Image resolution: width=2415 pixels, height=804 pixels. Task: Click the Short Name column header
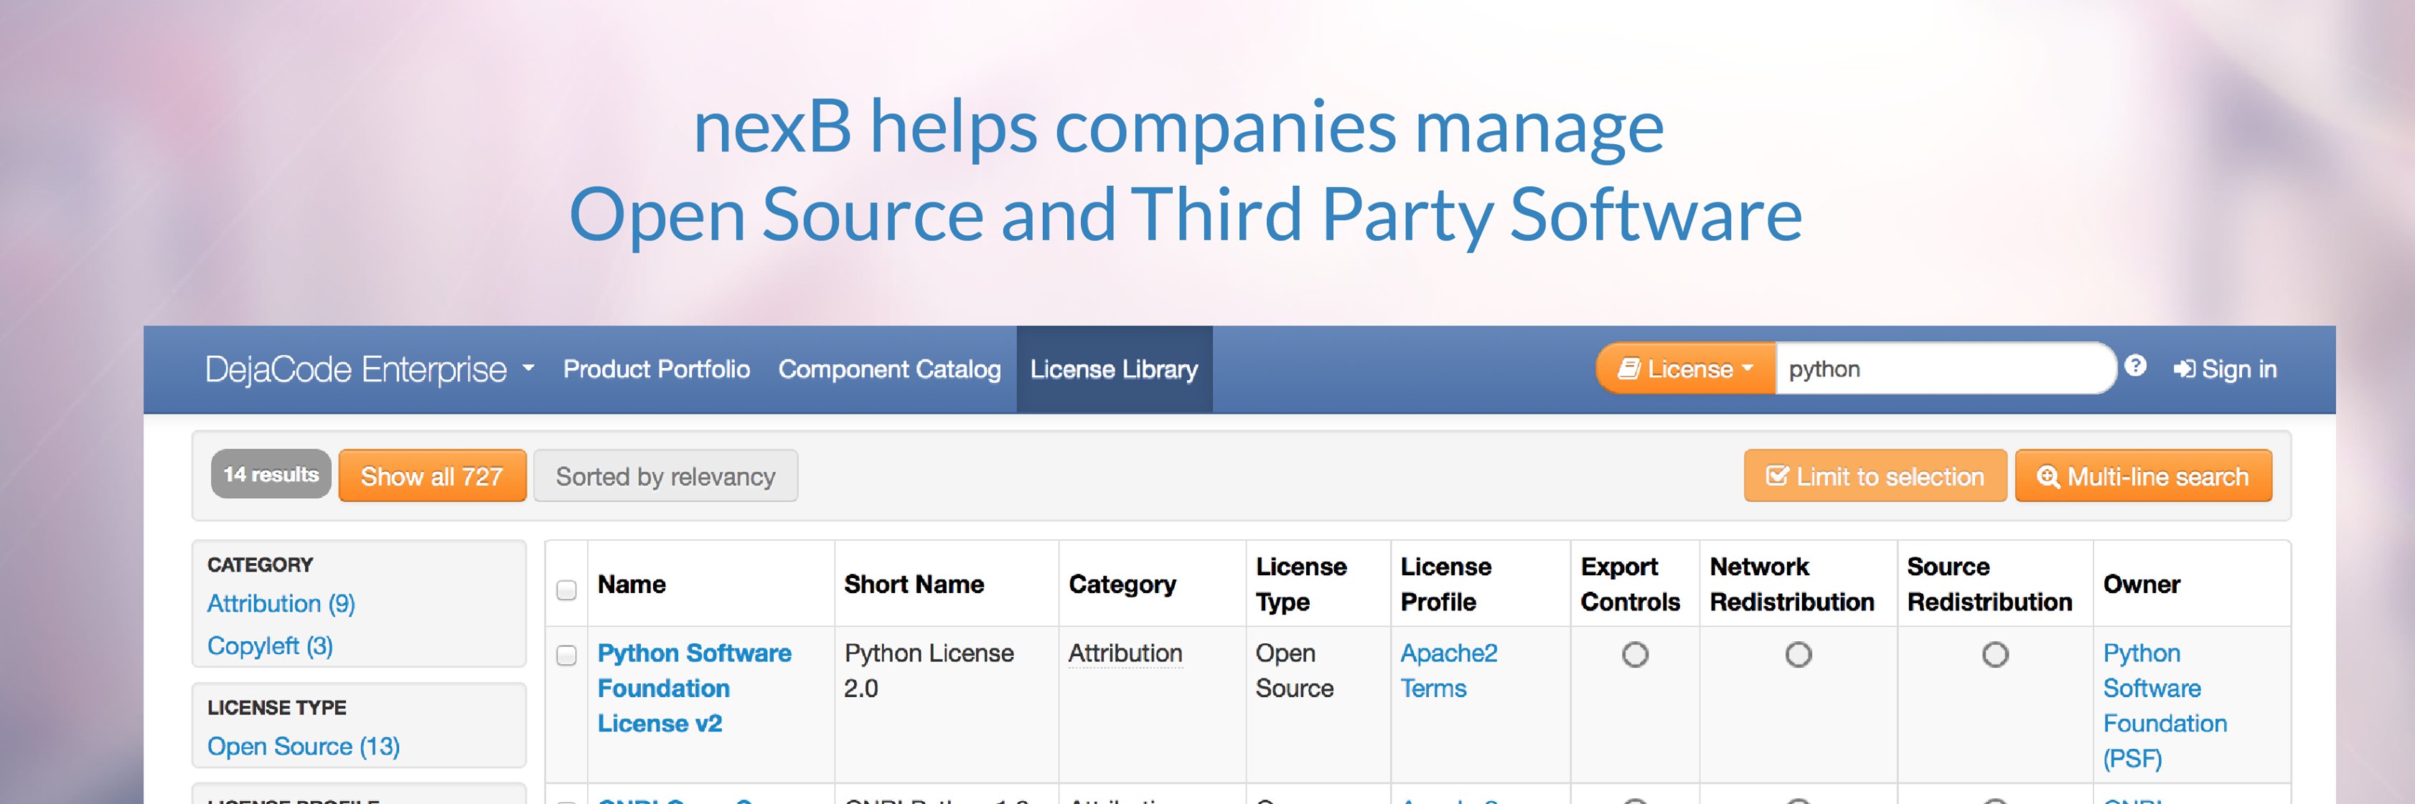coord(914,584)
